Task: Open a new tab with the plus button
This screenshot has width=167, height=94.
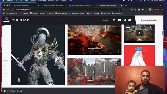Action: point(126,5)
